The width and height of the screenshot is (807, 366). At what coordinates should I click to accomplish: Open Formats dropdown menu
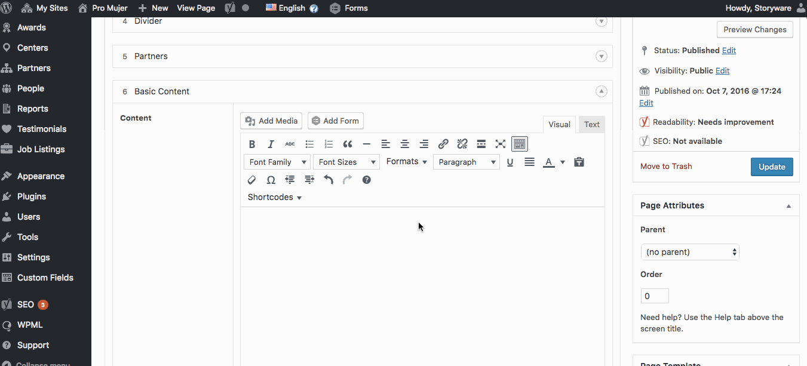point(407,162)
